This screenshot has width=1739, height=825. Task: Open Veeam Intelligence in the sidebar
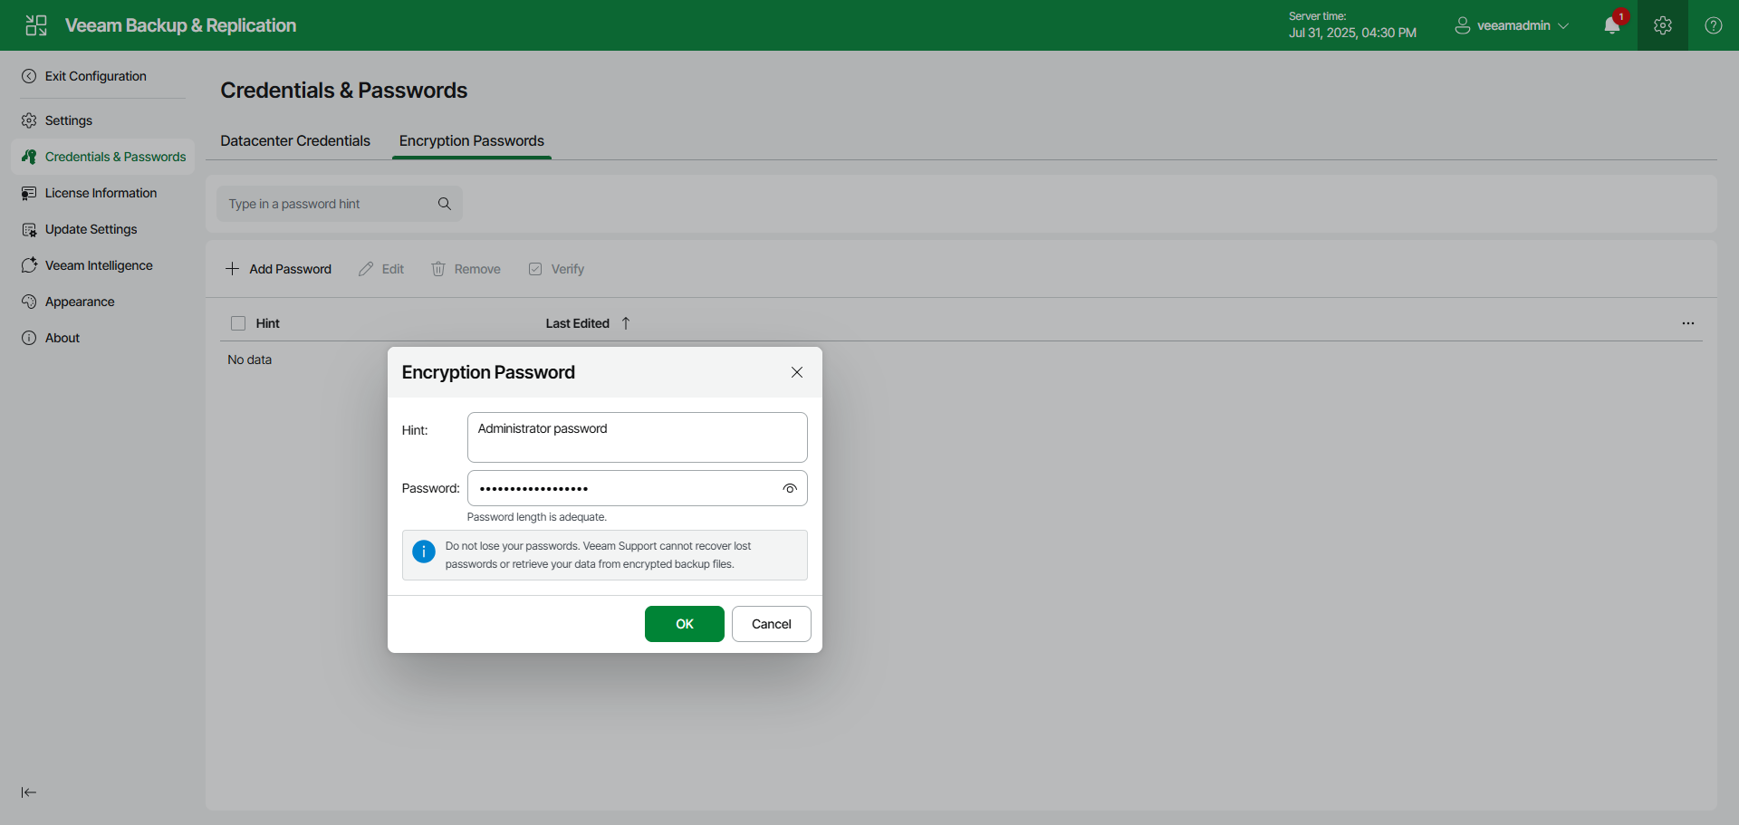[x=98, y=264]
